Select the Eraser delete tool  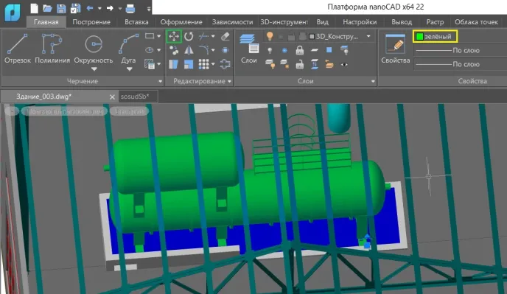pos(225,36)
